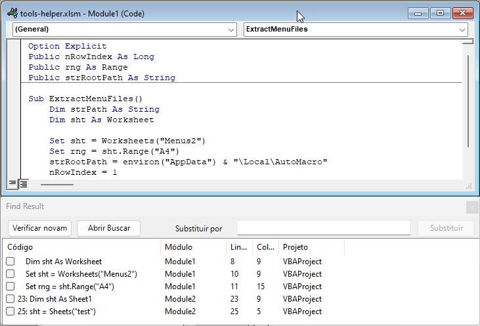Click the Abrir Buscar button
The image size is (480, 326).
[109, 228]
